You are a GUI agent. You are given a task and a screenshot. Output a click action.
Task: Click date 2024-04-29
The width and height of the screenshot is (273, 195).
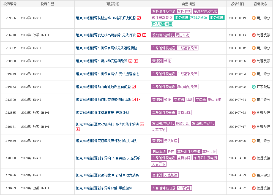[238, 175]
